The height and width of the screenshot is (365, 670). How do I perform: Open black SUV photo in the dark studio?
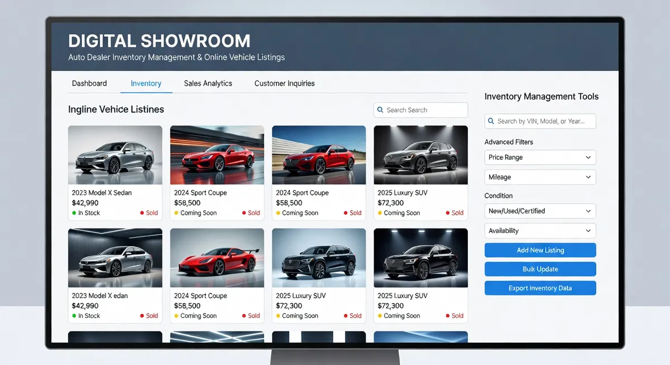(x=420, y=257)
